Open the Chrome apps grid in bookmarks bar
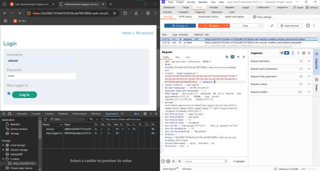This screenshot has width=320, height=171. (6, 21)
